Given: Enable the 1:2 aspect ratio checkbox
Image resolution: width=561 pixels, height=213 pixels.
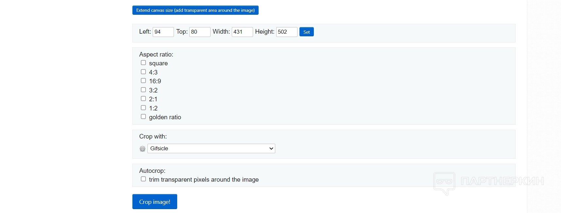Looking at the screenshot, I should click(x=143, y=108).
